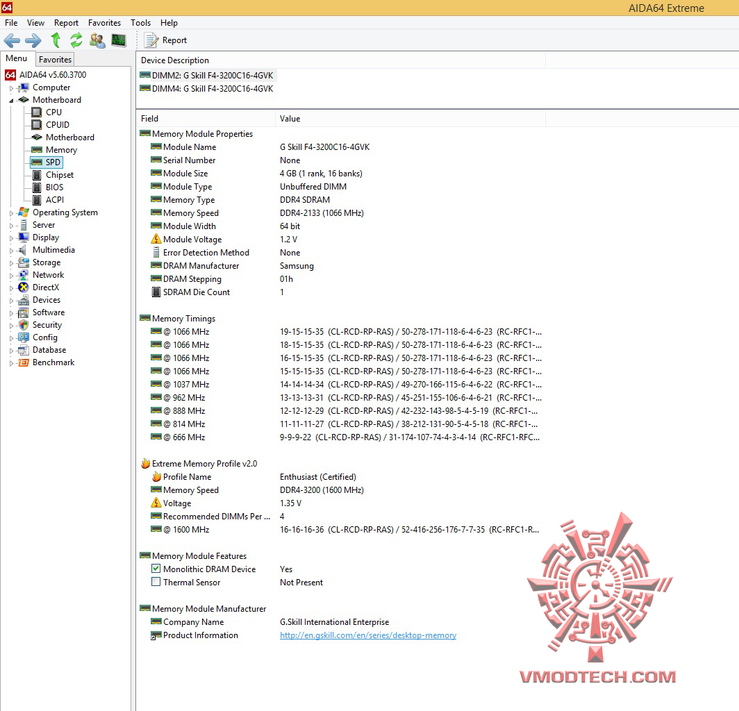Click the Database icon in the tree
Screen dimensions: 739x711
tap(24, 350)
